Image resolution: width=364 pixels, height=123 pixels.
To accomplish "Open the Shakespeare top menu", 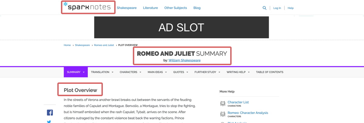I will 127,8.
